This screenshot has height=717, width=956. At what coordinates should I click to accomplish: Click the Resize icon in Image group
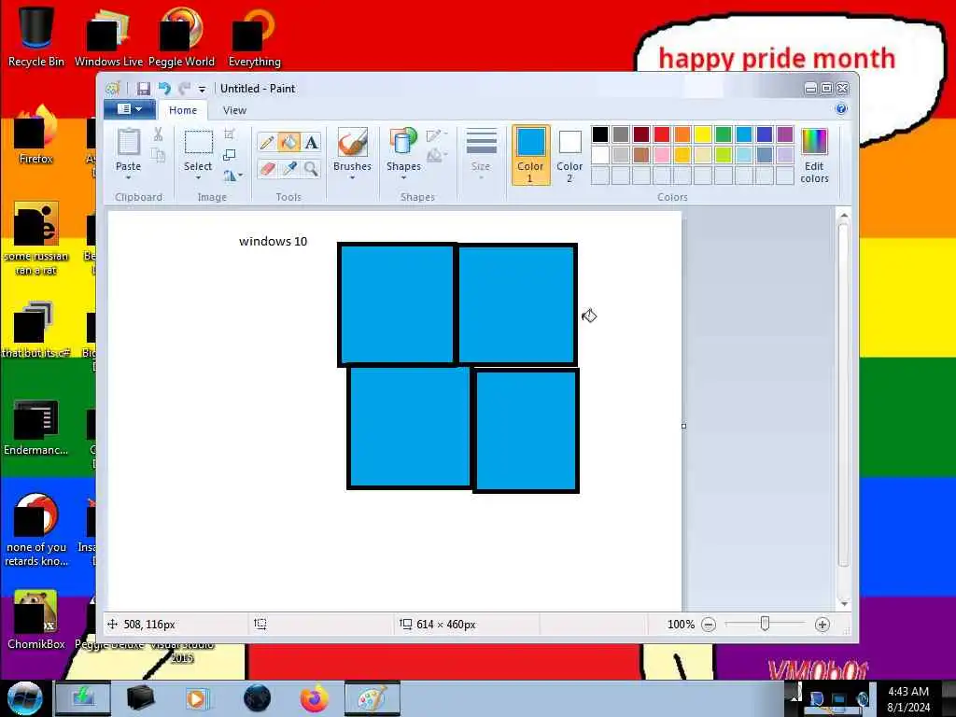pos(230,155)
